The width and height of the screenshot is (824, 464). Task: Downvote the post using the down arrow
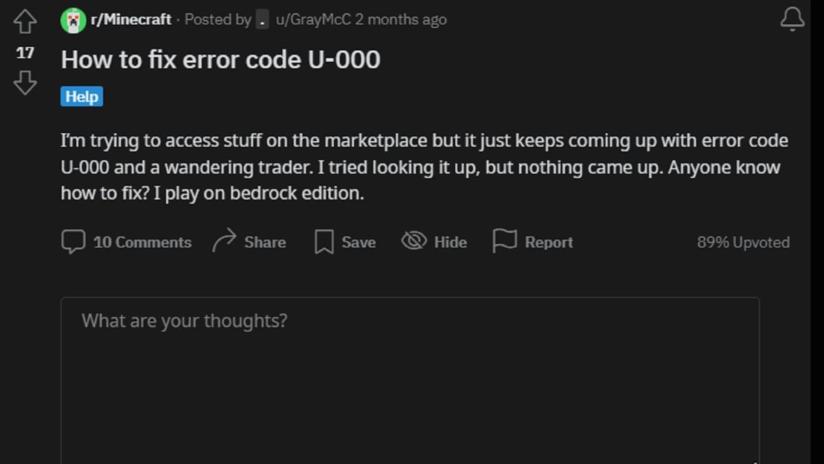coord(25,82)
